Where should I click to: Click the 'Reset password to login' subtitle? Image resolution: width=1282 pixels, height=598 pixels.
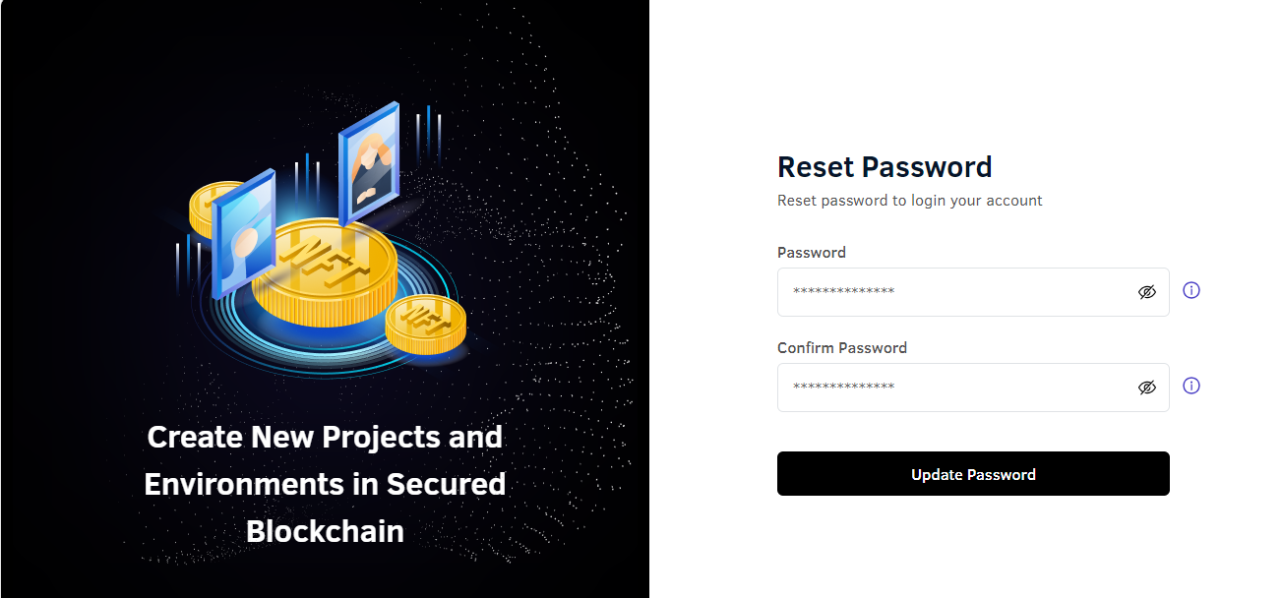(910, 201)
